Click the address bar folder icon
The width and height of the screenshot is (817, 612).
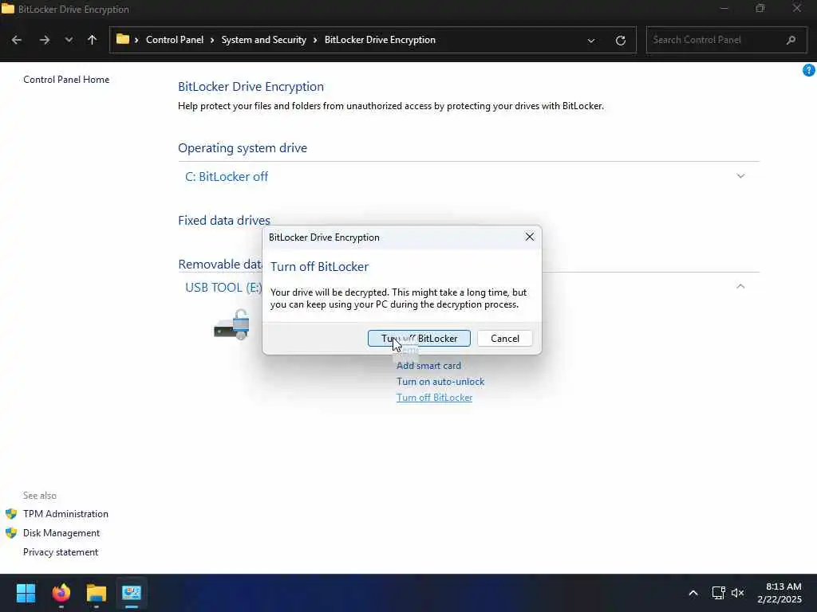pyautogui.click(x=122, y=40)
